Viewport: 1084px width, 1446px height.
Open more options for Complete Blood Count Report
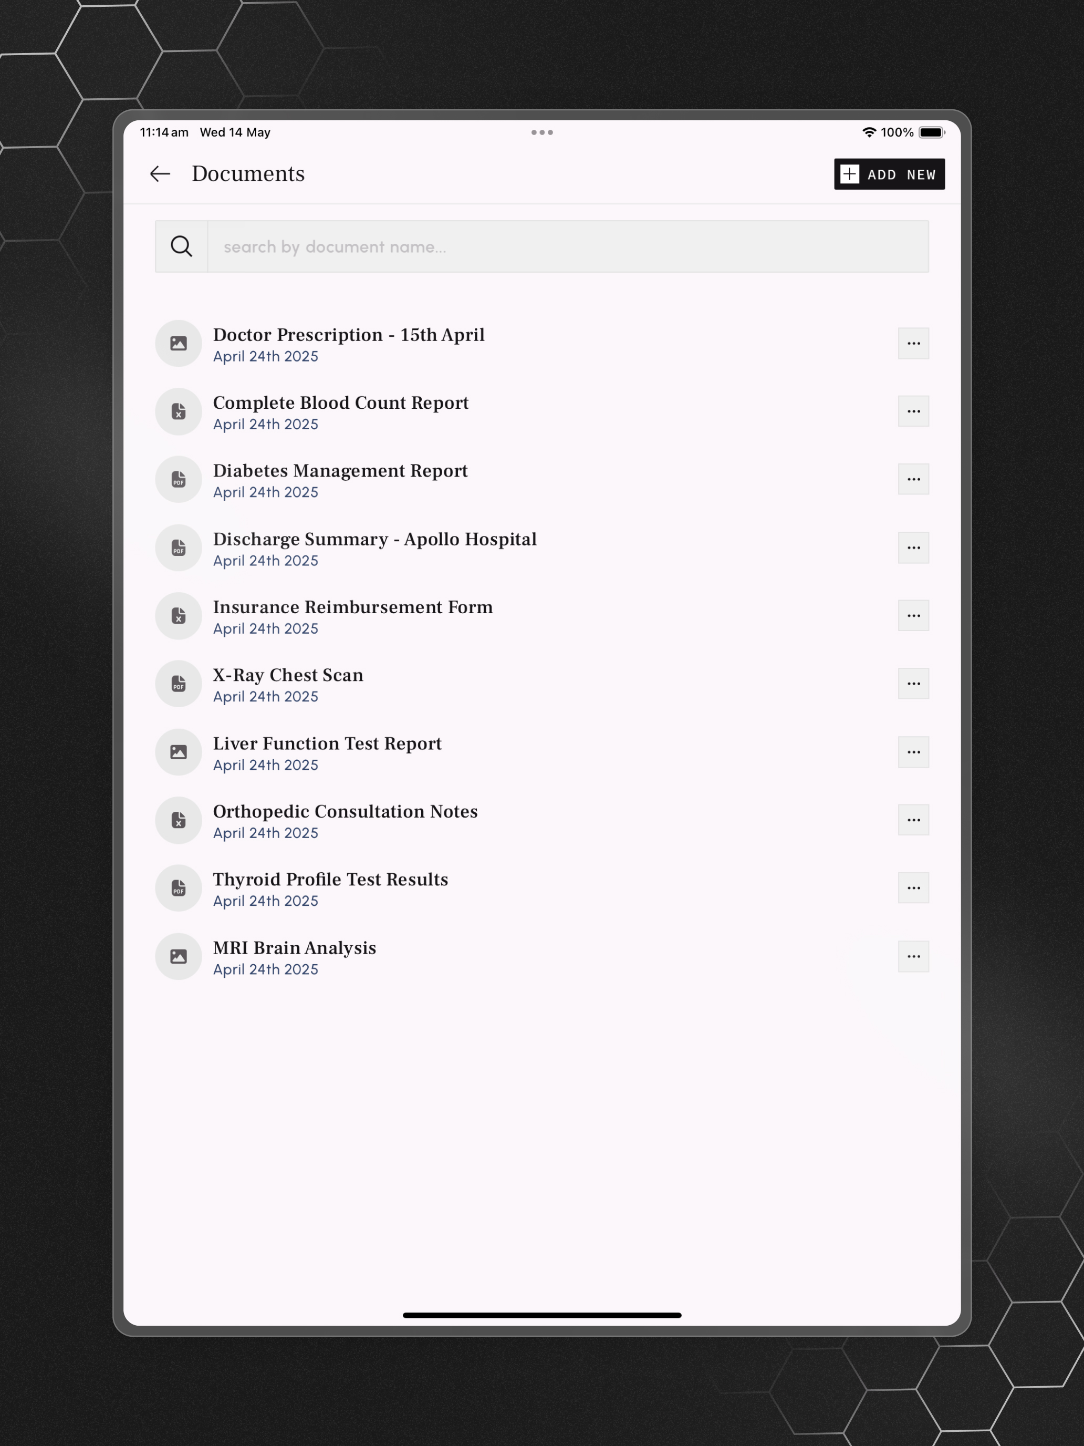coord(913,411)
